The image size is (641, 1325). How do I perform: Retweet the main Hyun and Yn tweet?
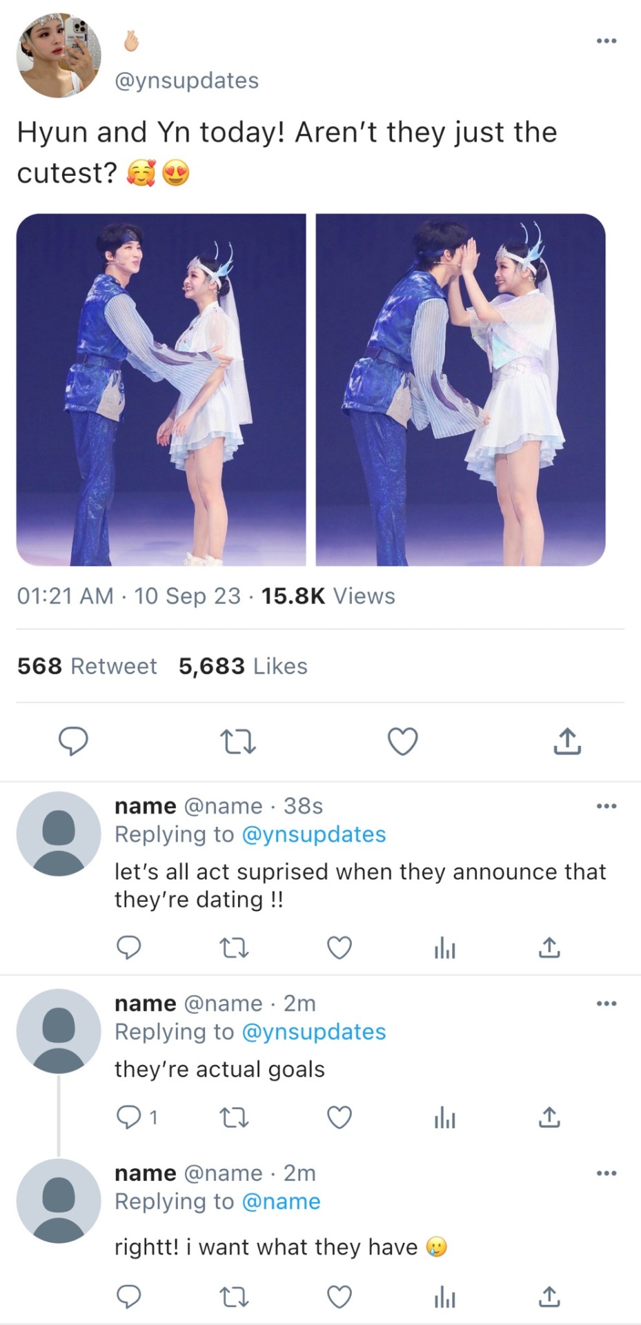[237, 742]
